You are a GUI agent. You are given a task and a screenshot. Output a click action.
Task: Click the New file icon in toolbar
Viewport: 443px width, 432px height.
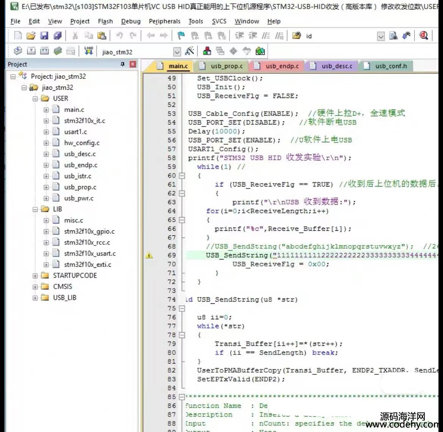point(18,36)
